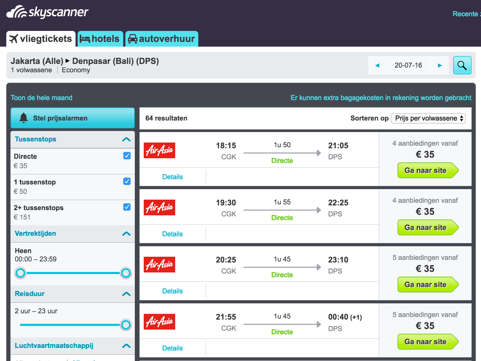Open extra bagagekosten notice link
The image size is (481, 361).
(381, 98)
